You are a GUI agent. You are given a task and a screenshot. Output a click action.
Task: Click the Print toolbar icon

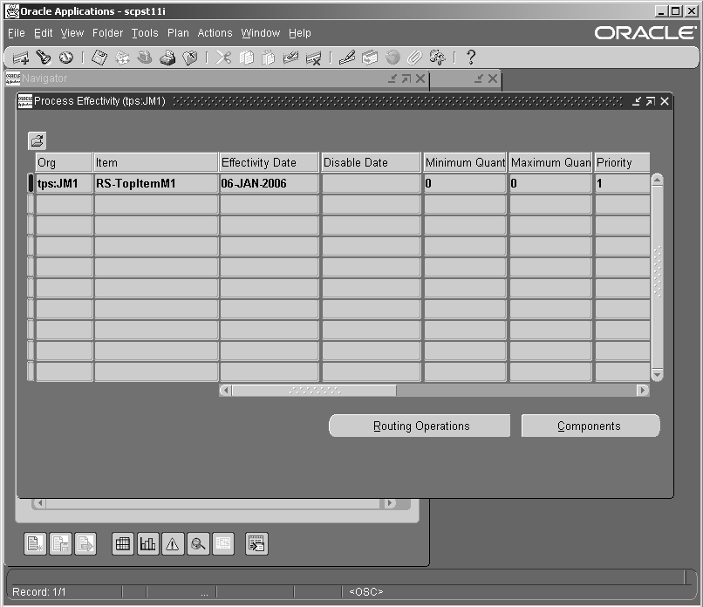167,58
